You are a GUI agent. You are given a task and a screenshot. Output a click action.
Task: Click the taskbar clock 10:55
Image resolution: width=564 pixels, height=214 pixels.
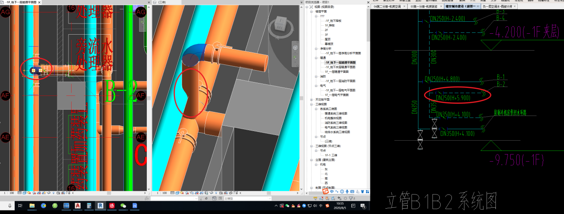(x=340, y=203)
